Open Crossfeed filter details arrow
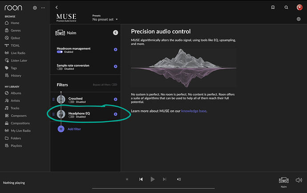This screenshot has height=193, width=307. pos(116,99)
